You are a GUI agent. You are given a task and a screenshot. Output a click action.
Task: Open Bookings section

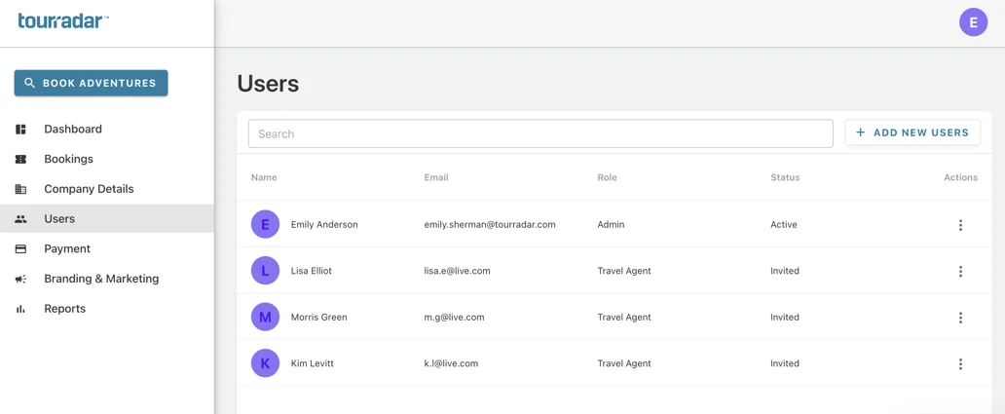[107, 159]
